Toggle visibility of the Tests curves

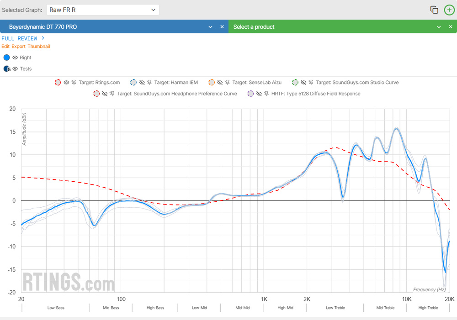(x=15, y=69)
